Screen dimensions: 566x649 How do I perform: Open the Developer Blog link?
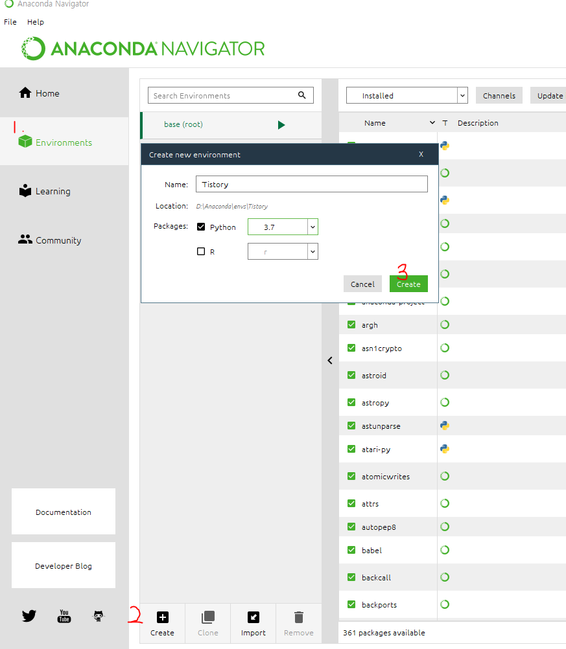pos(64,565)
